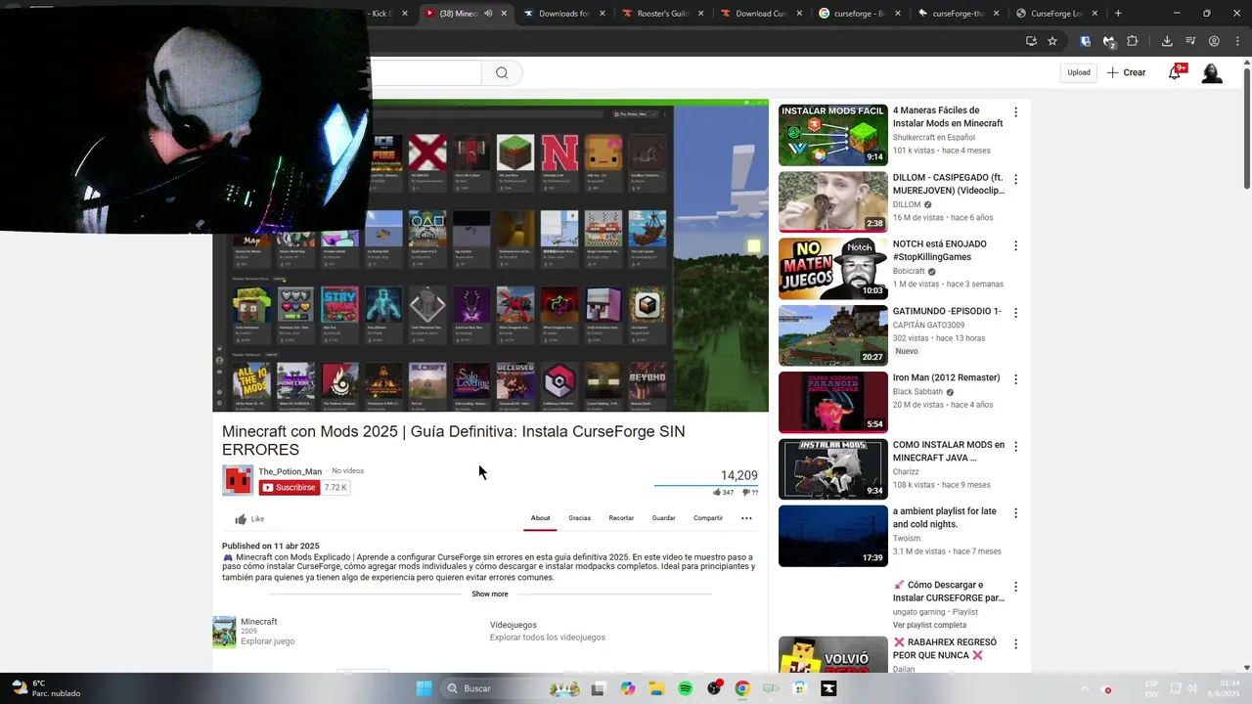Click the thumbs-down dislike count

click(x=750, y=492)
